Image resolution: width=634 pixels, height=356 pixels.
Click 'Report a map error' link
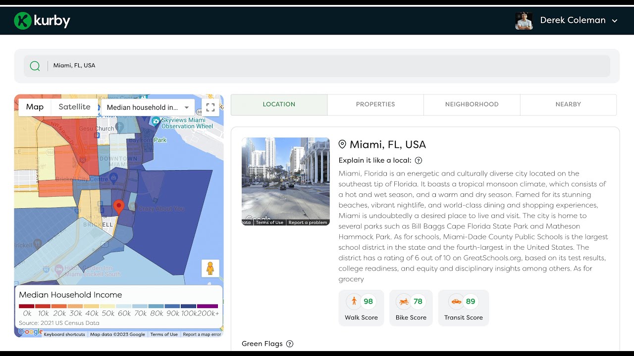202,334
